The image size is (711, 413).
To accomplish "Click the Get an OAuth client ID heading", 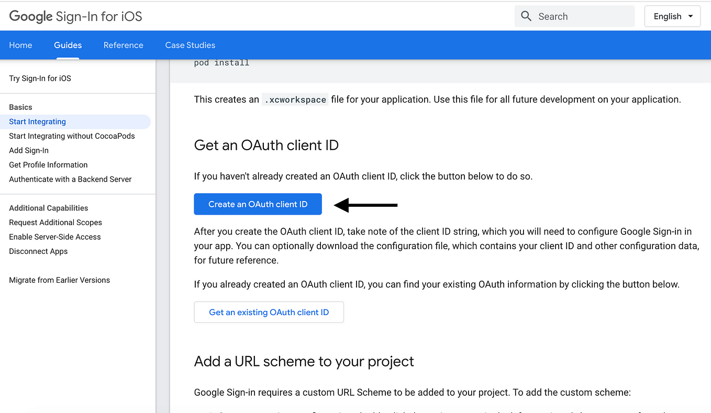I will pyautogui.click(x=266, y=145).
